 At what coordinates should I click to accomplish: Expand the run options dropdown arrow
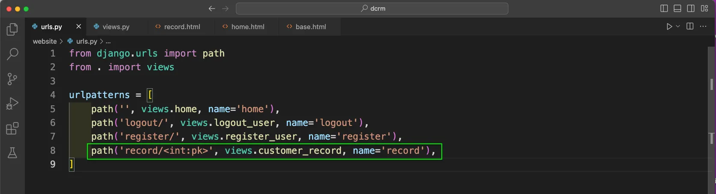coord(678,27)
